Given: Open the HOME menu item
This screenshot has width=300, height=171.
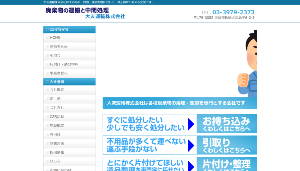Looking at the screenshot, I should [x=55, y=38].
